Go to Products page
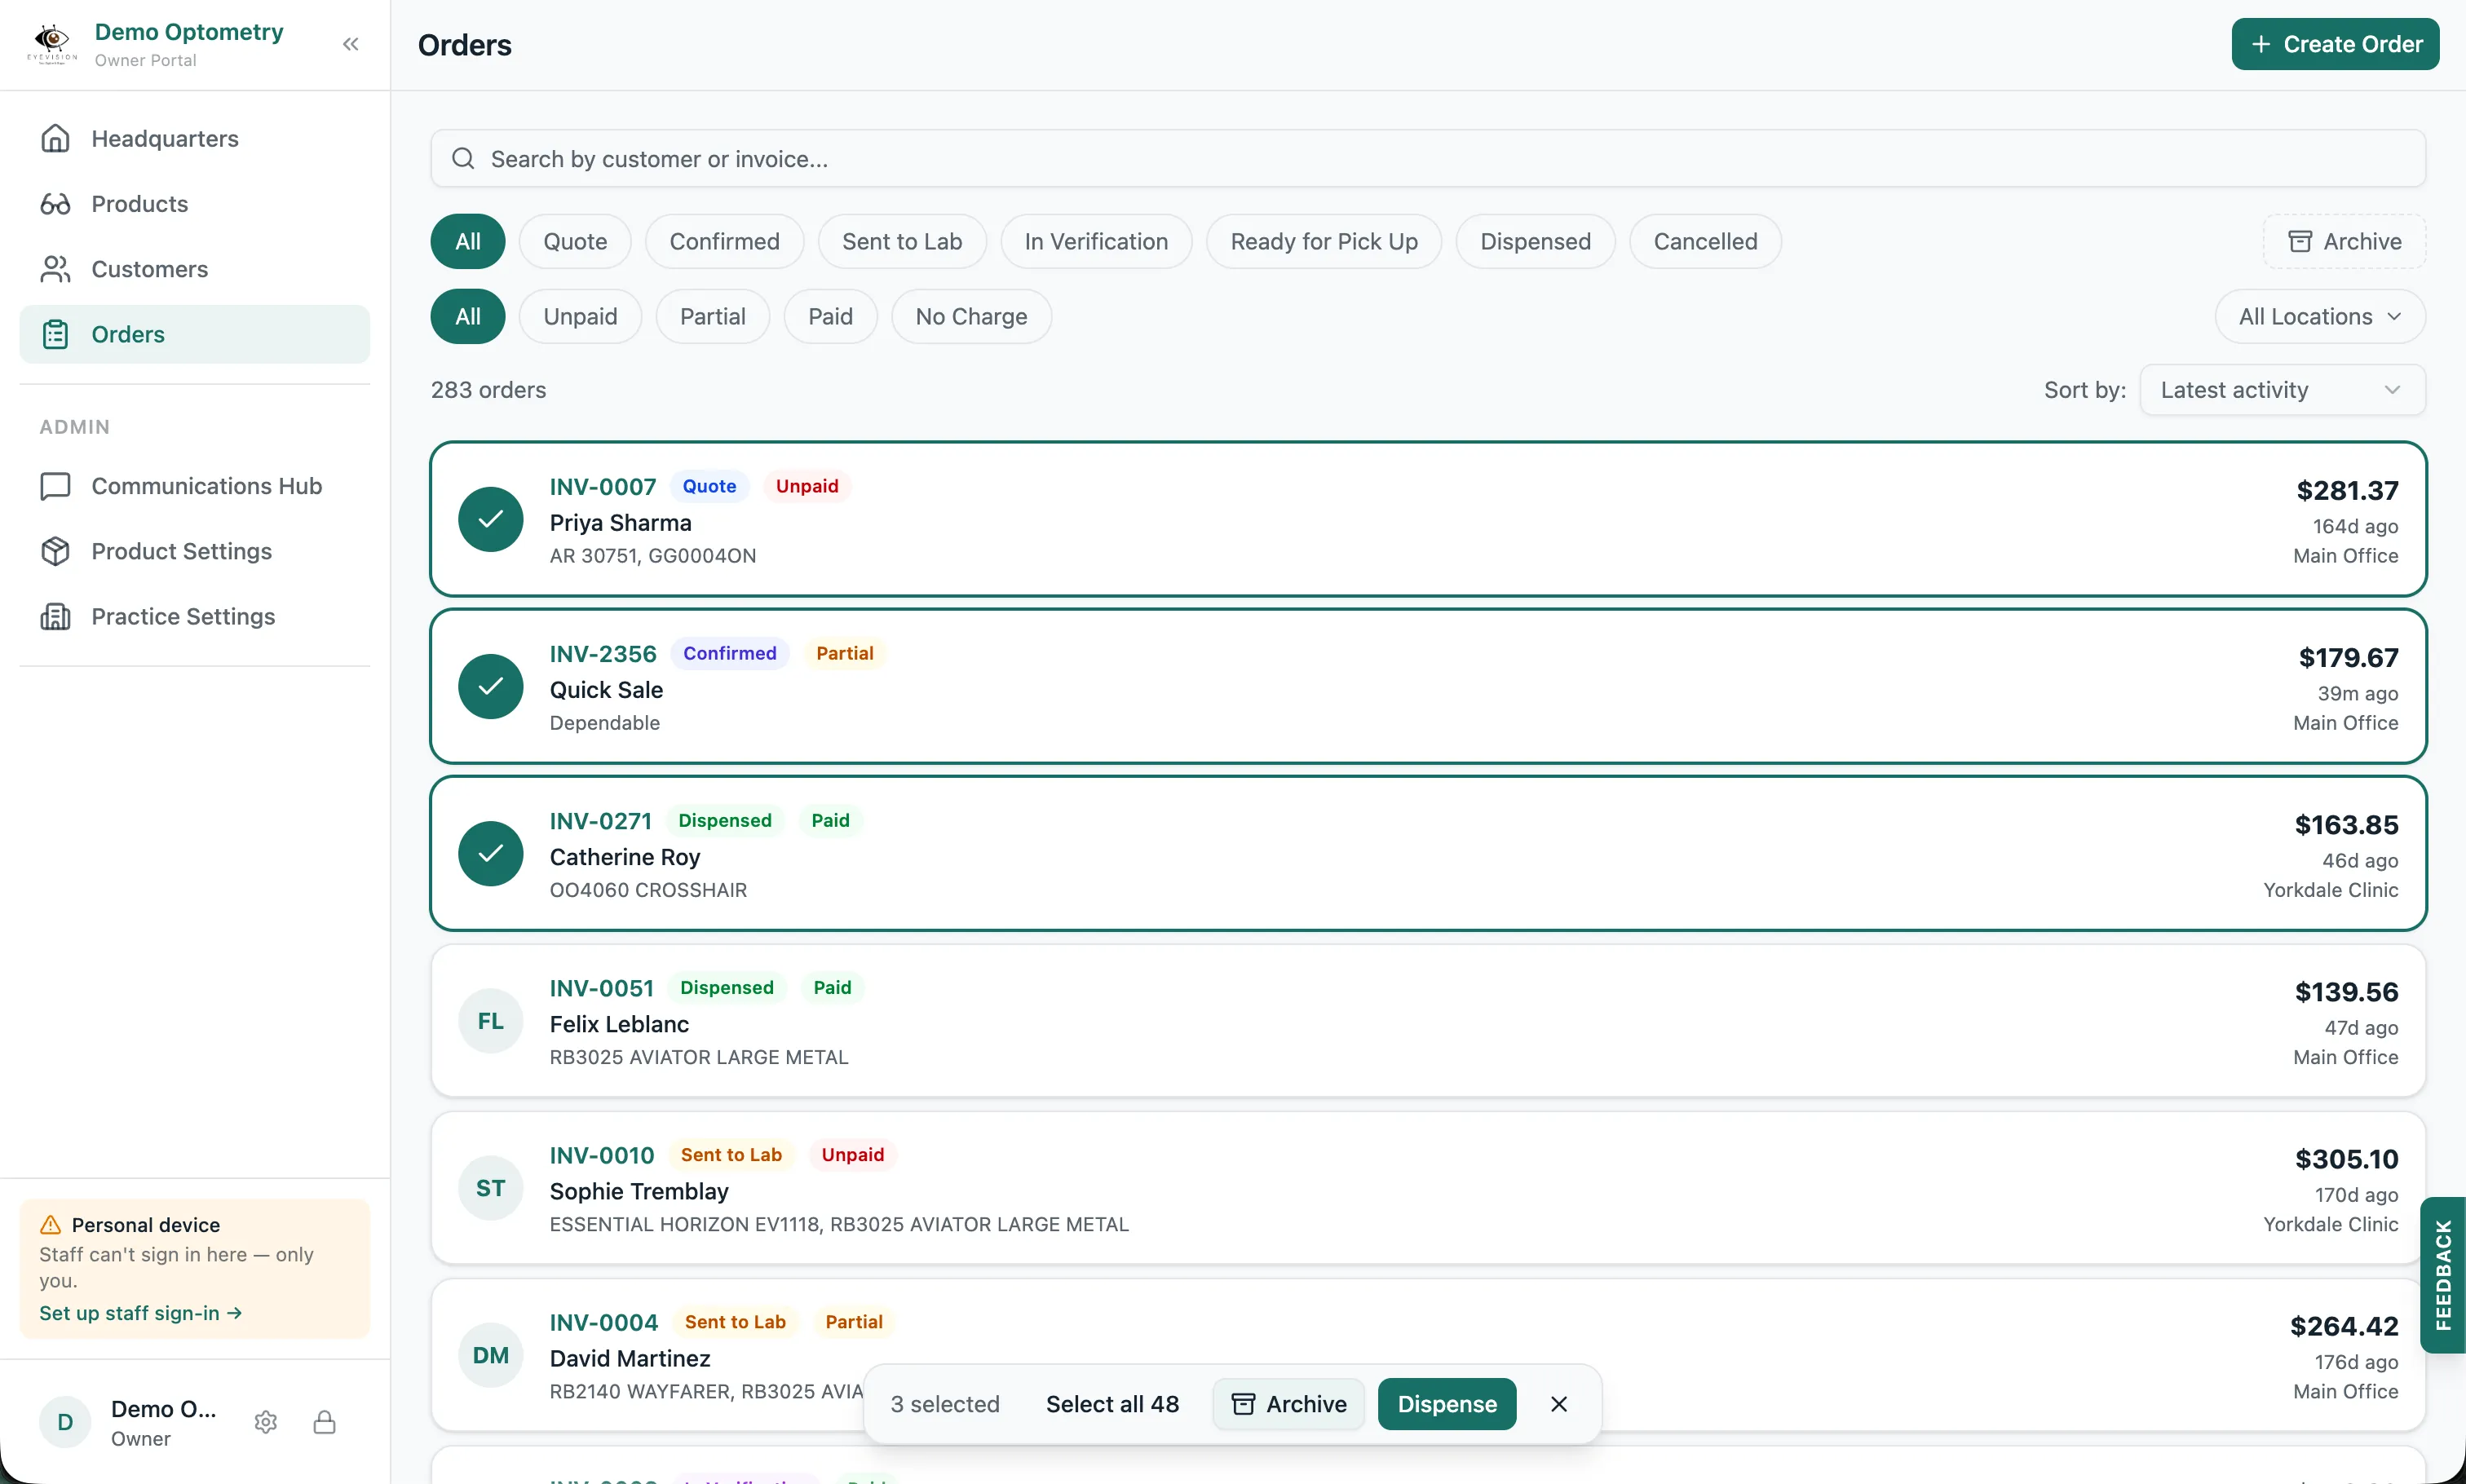The image size is (2466, 1484). click(x=194, y=204)
